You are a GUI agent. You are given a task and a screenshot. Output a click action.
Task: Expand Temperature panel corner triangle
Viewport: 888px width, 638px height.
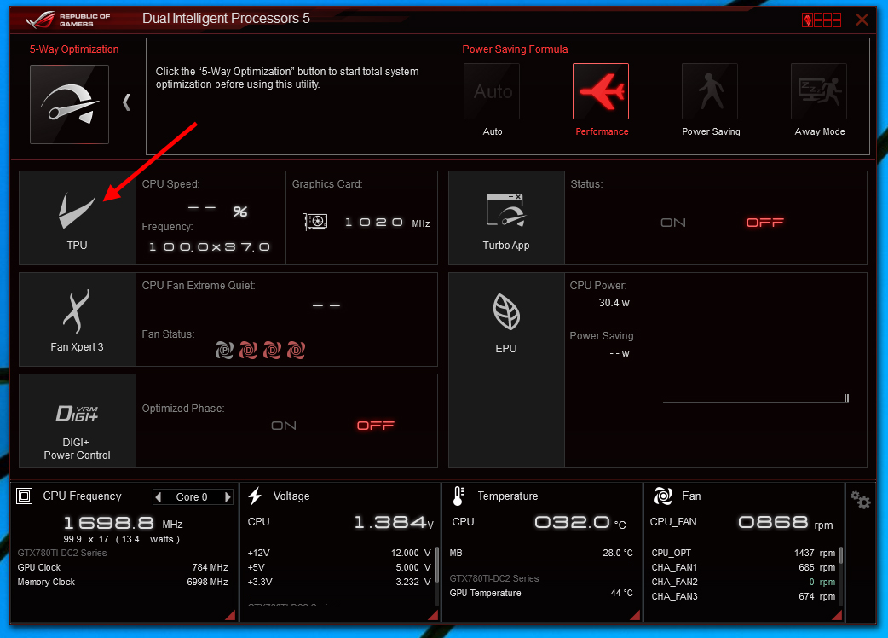tap(635, 615)
